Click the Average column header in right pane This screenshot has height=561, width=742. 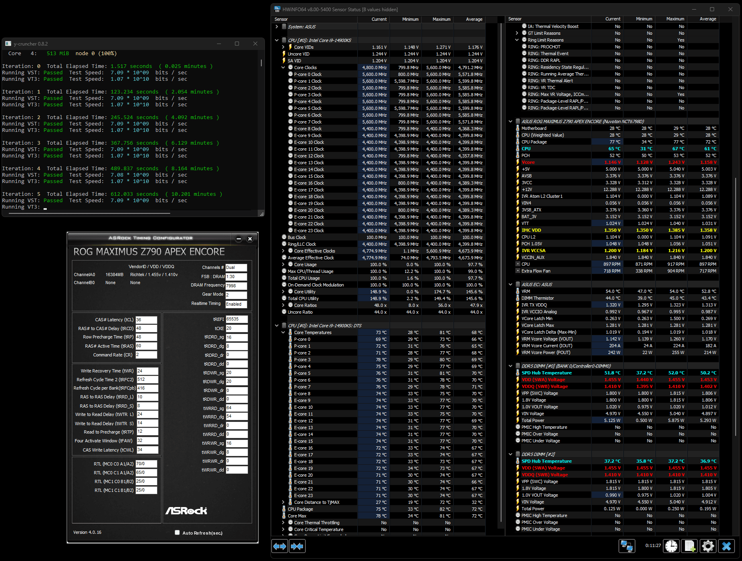pyautogui.click(x=703, y=19)
